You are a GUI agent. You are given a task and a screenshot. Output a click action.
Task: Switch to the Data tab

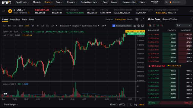click(x=24, y=19)
